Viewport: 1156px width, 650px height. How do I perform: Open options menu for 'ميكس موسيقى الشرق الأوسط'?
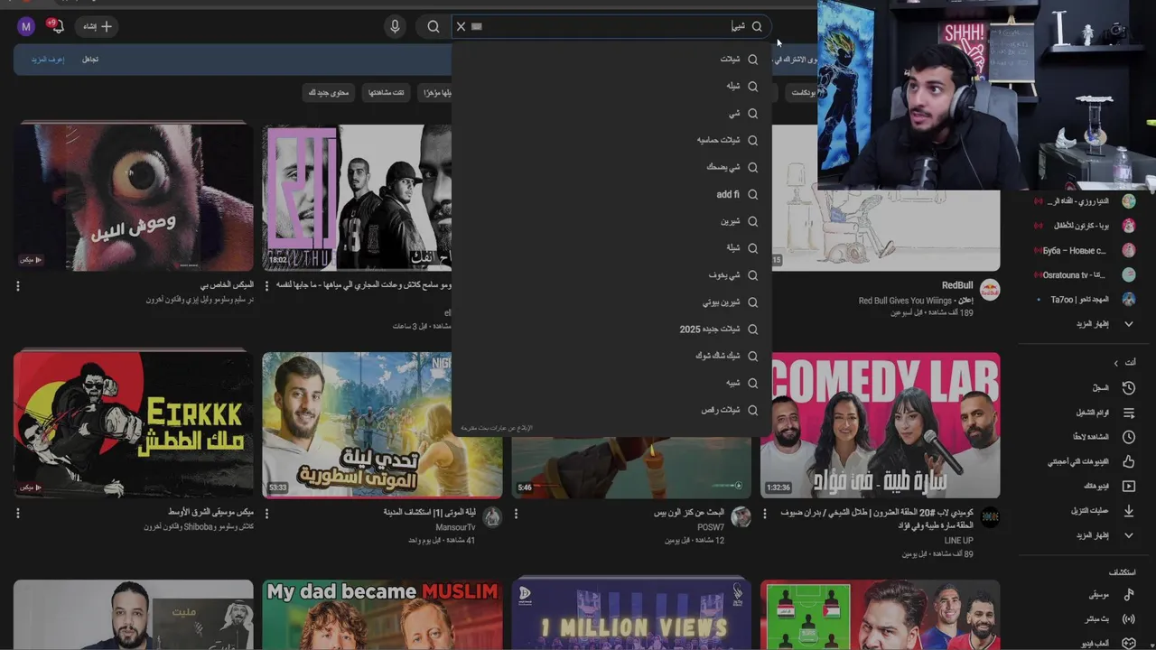pyautogui.click(x=18, y=513)
